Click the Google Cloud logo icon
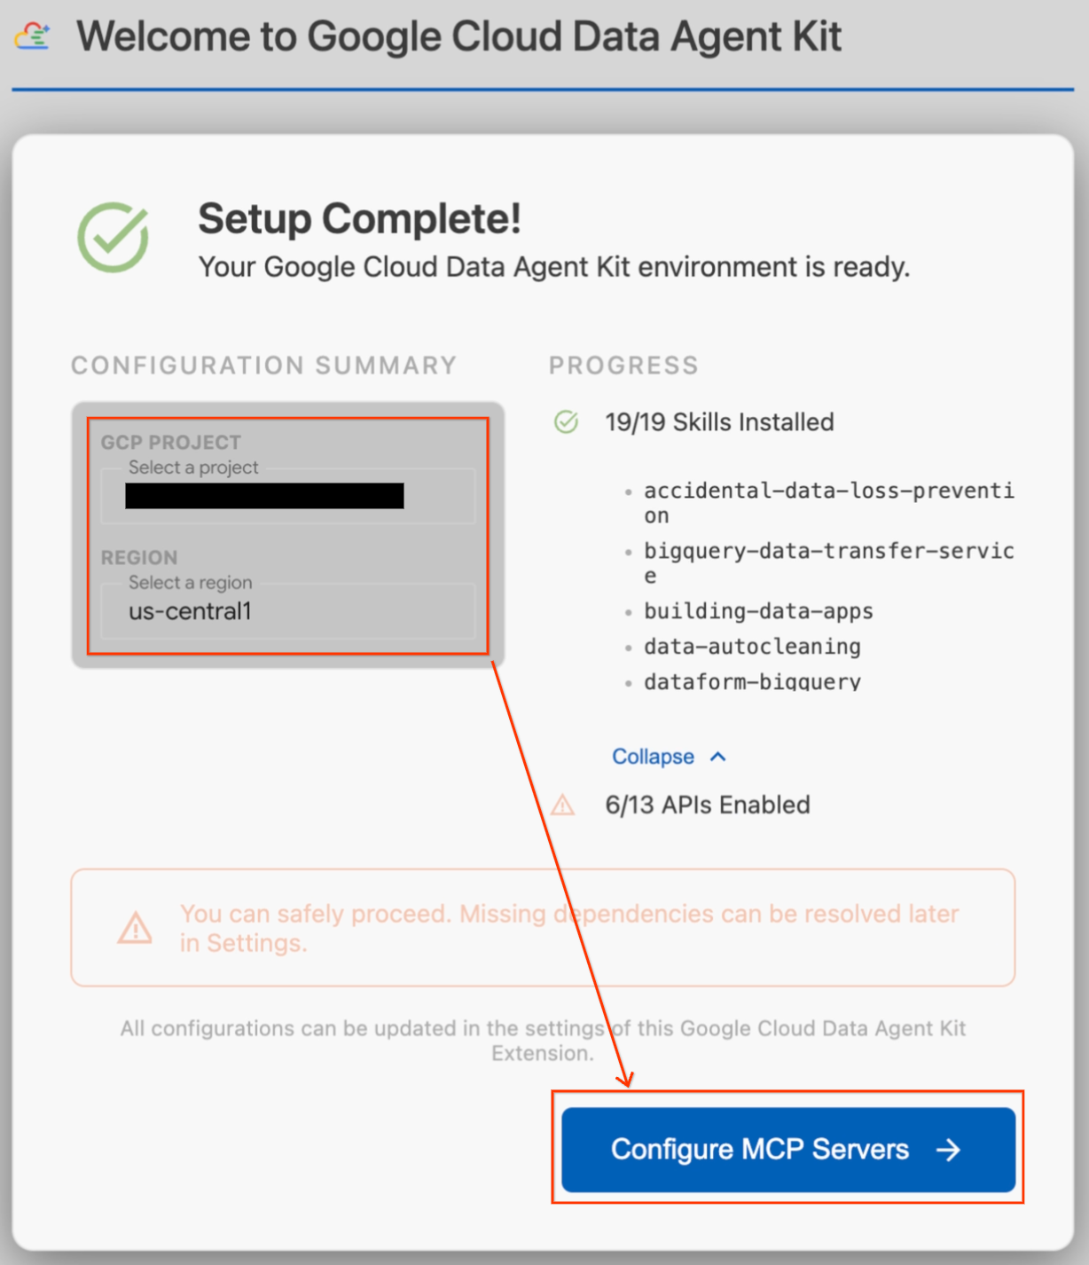The image size is (1089, 1265). [x=33, y=36]
